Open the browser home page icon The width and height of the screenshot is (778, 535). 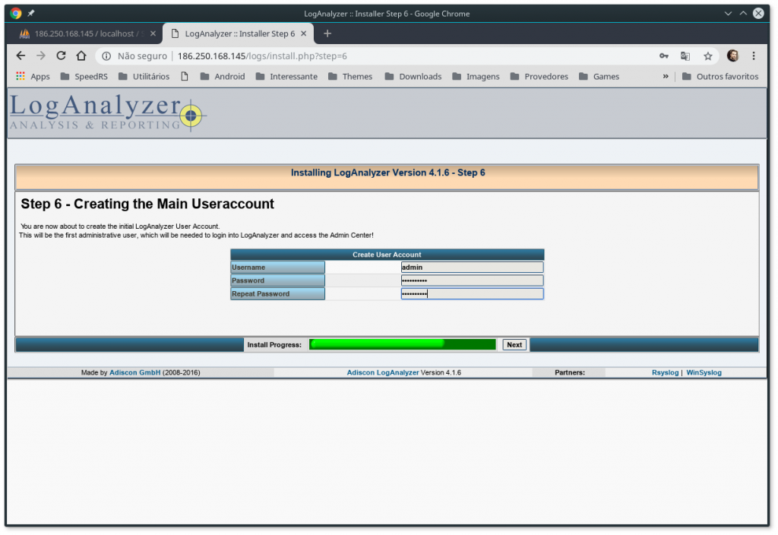pyautogui.click(x=81, y=55)
